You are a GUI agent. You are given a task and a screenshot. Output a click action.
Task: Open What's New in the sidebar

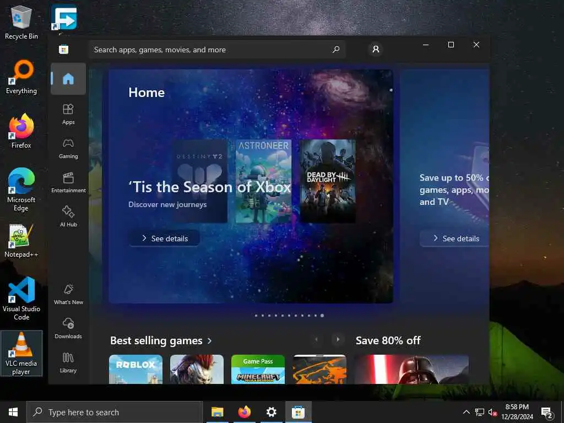68,294
